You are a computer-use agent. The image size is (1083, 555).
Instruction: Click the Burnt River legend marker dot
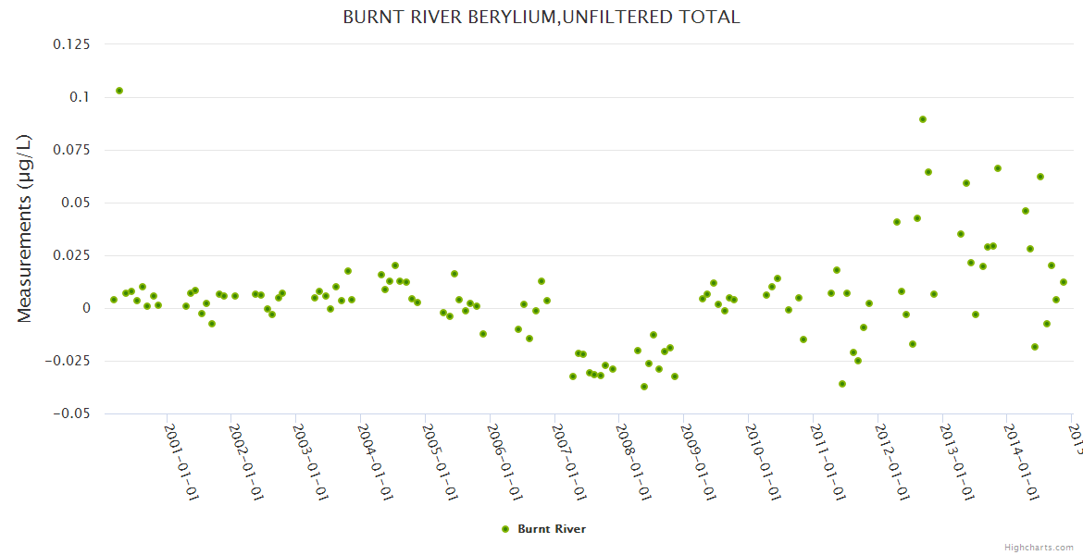click(504, 529)
